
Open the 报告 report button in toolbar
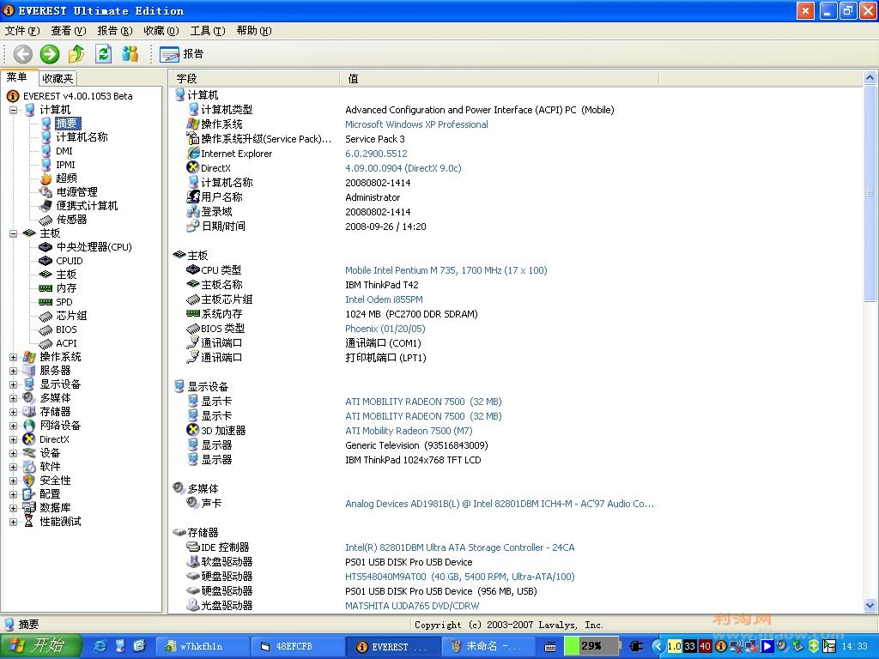point(182,54)
